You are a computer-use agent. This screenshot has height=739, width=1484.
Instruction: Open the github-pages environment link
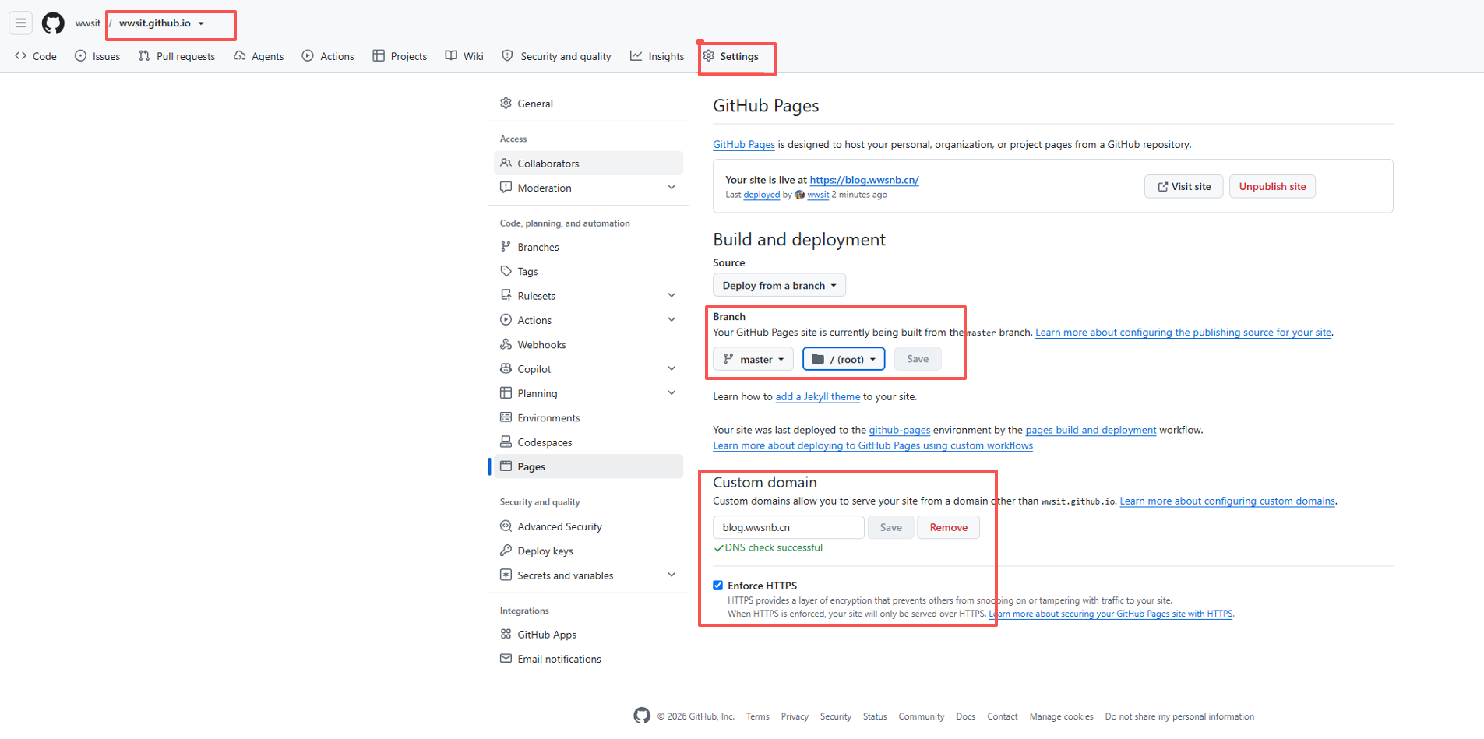click(900, 430)
